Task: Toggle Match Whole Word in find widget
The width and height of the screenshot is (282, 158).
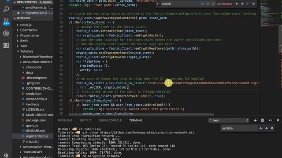Action: (x=208, y=4)
